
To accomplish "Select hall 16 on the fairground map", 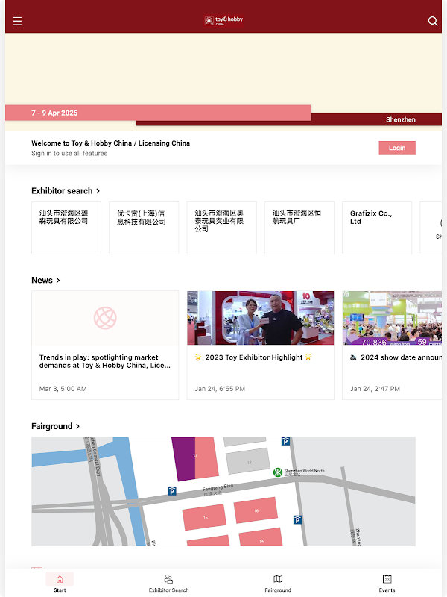I will pyautogui.click(x=256, y=510).
